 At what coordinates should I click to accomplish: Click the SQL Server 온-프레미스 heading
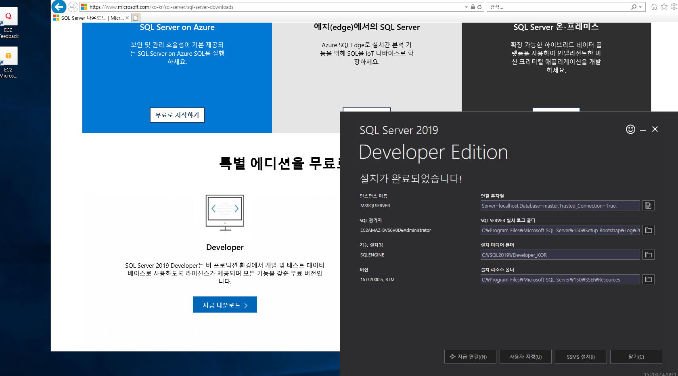click(x=556, y=27)
